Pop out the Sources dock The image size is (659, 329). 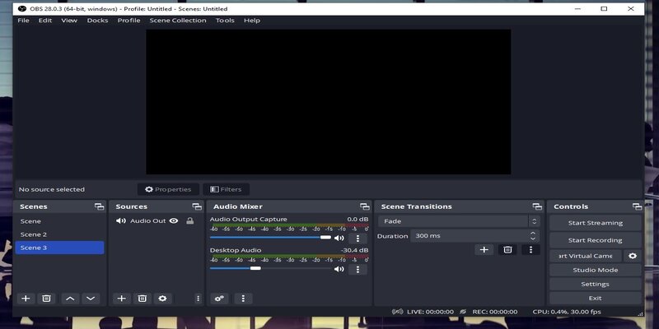(x=197, y=206)
